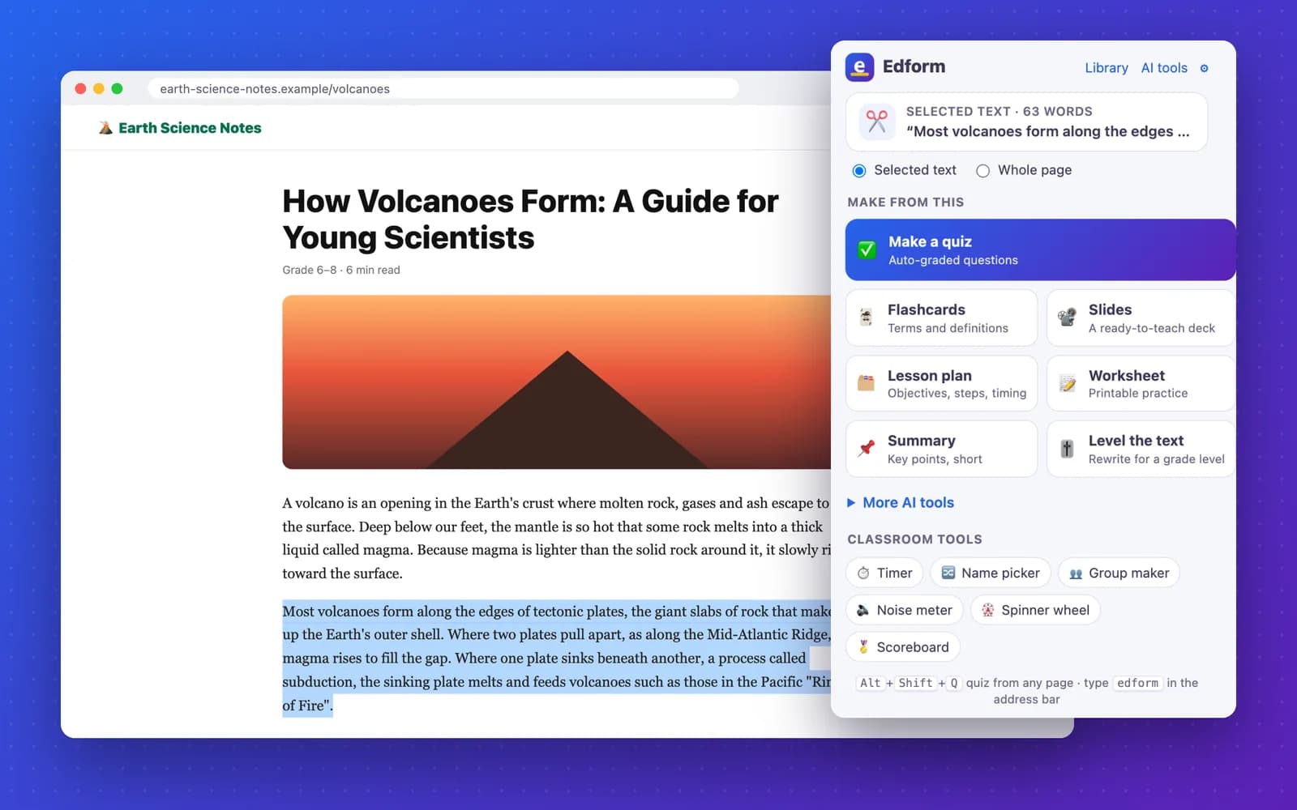Create Flashcards from selection
Viewport: 1297px width, 810px height.
click(941, 318)
